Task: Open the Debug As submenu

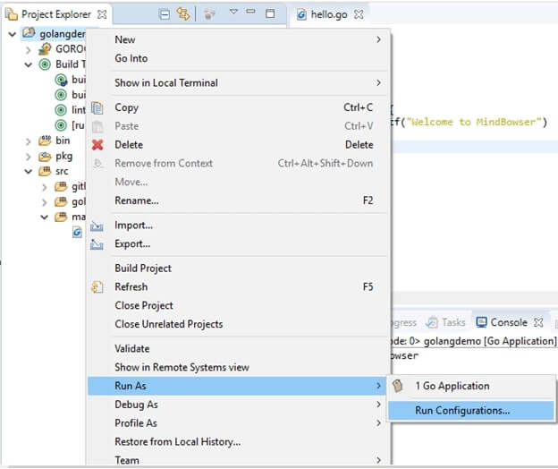Action: click(136, 405)
